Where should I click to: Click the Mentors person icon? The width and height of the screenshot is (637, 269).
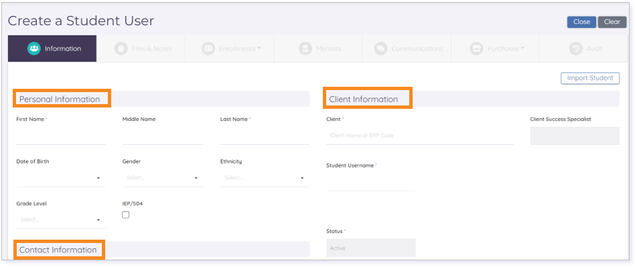click(305, 49)
